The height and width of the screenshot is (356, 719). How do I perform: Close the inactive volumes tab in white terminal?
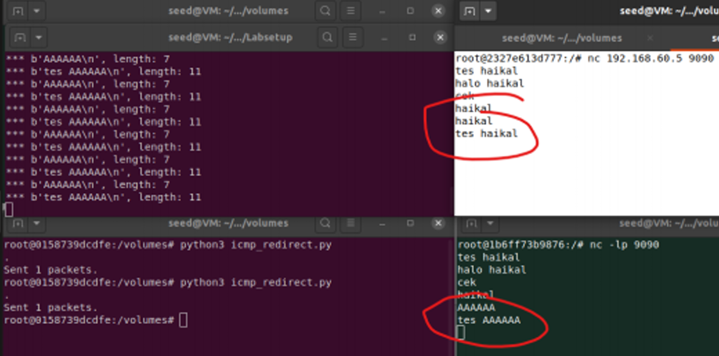(x=650, y=38)
